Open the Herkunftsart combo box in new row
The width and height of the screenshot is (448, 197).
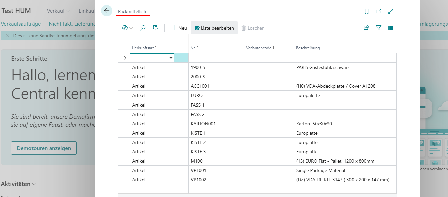(x=152, y=58)
